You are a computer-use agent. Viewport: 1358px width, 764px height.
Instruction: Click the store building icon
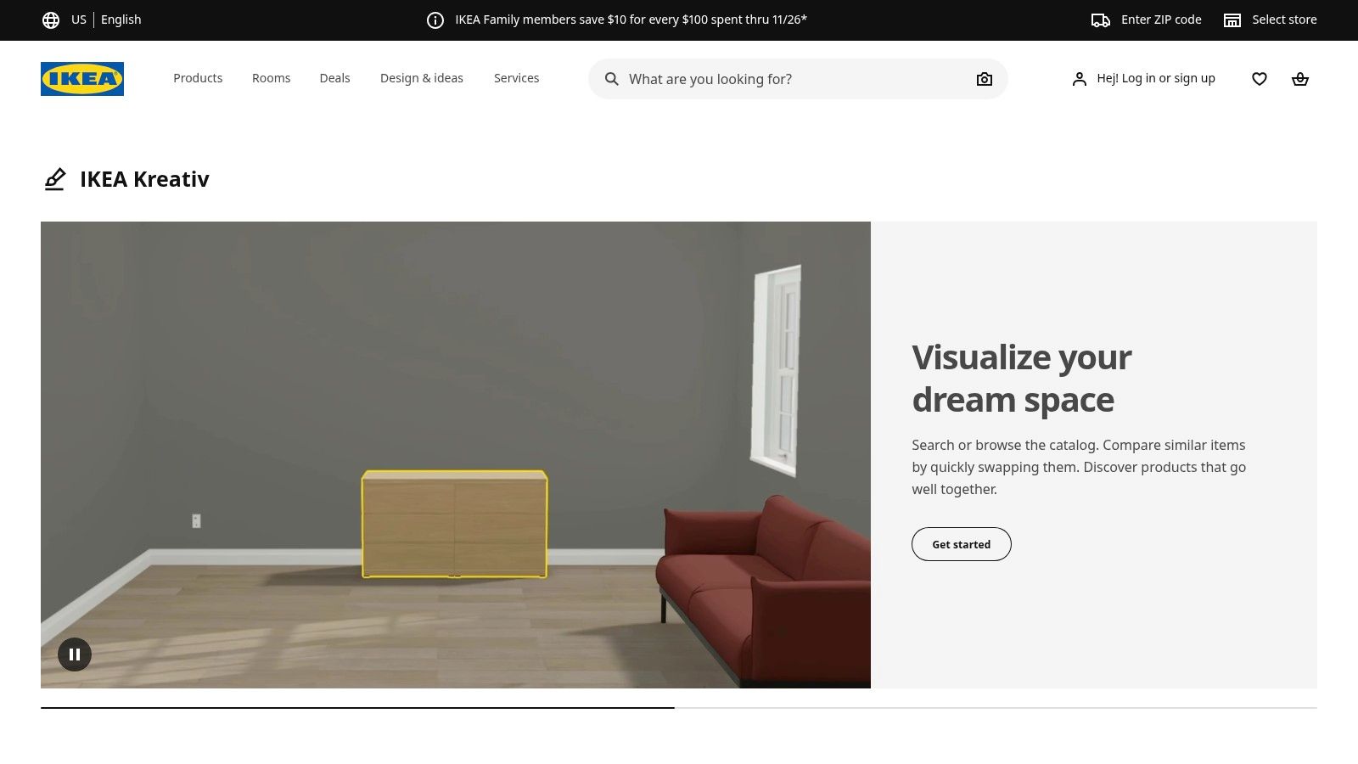1232,20
